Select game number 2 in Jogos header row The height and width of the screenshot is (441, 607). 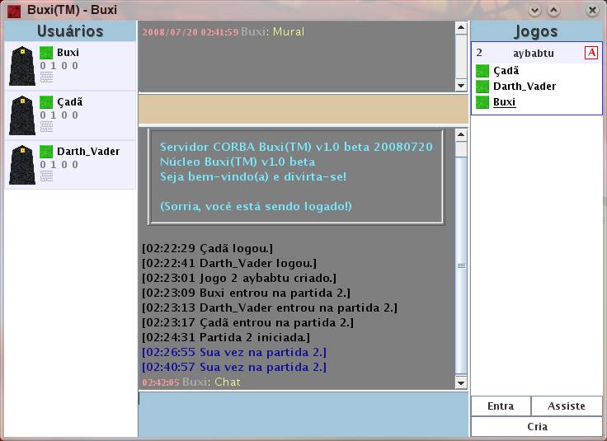click(479, 53)
